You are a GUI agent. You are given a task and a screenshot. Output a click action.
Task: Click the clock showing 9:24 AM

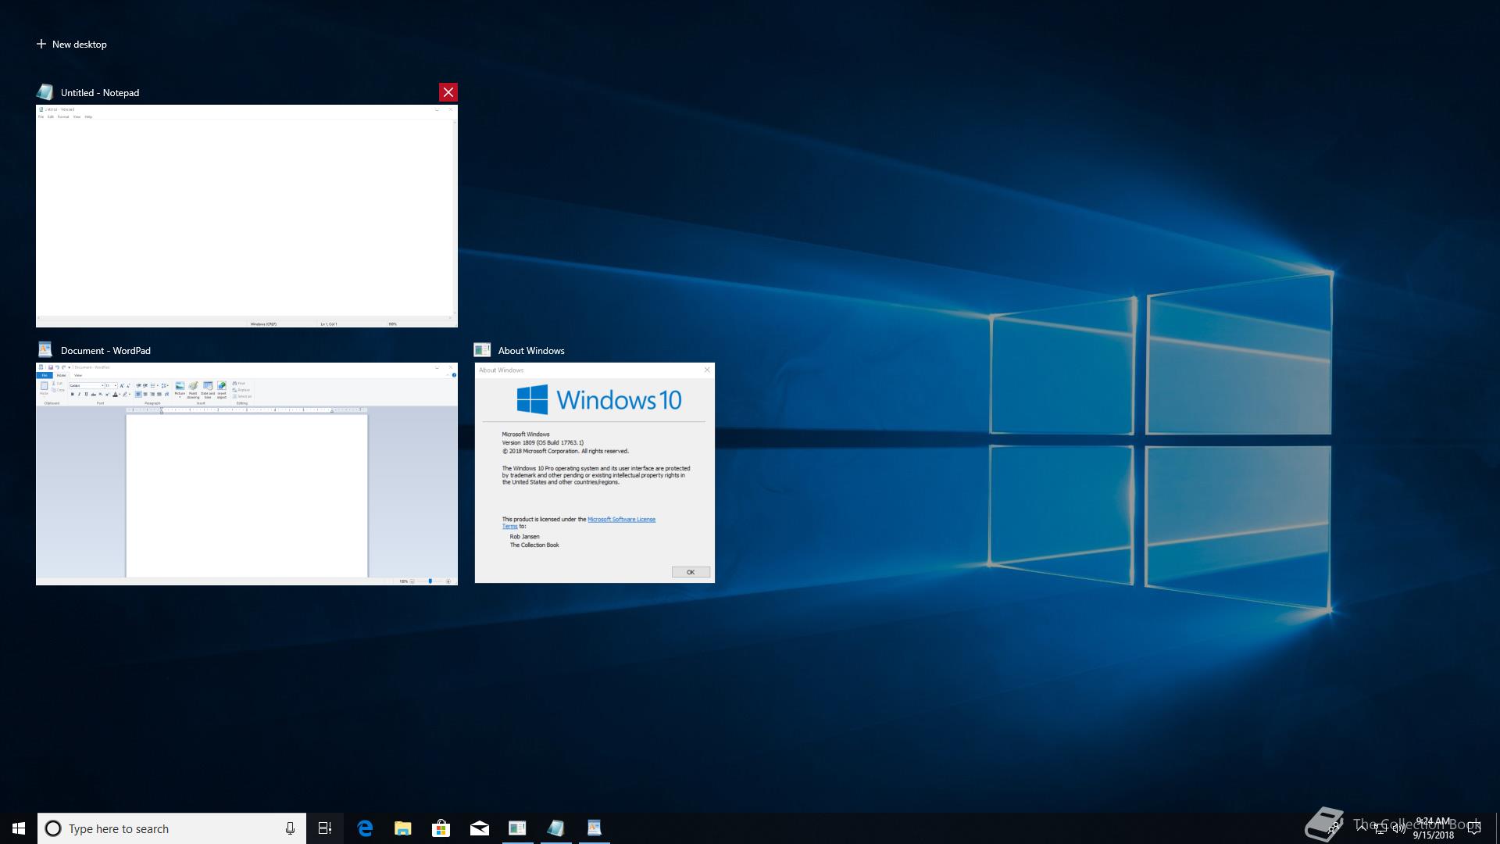(x=1434, y=828)
